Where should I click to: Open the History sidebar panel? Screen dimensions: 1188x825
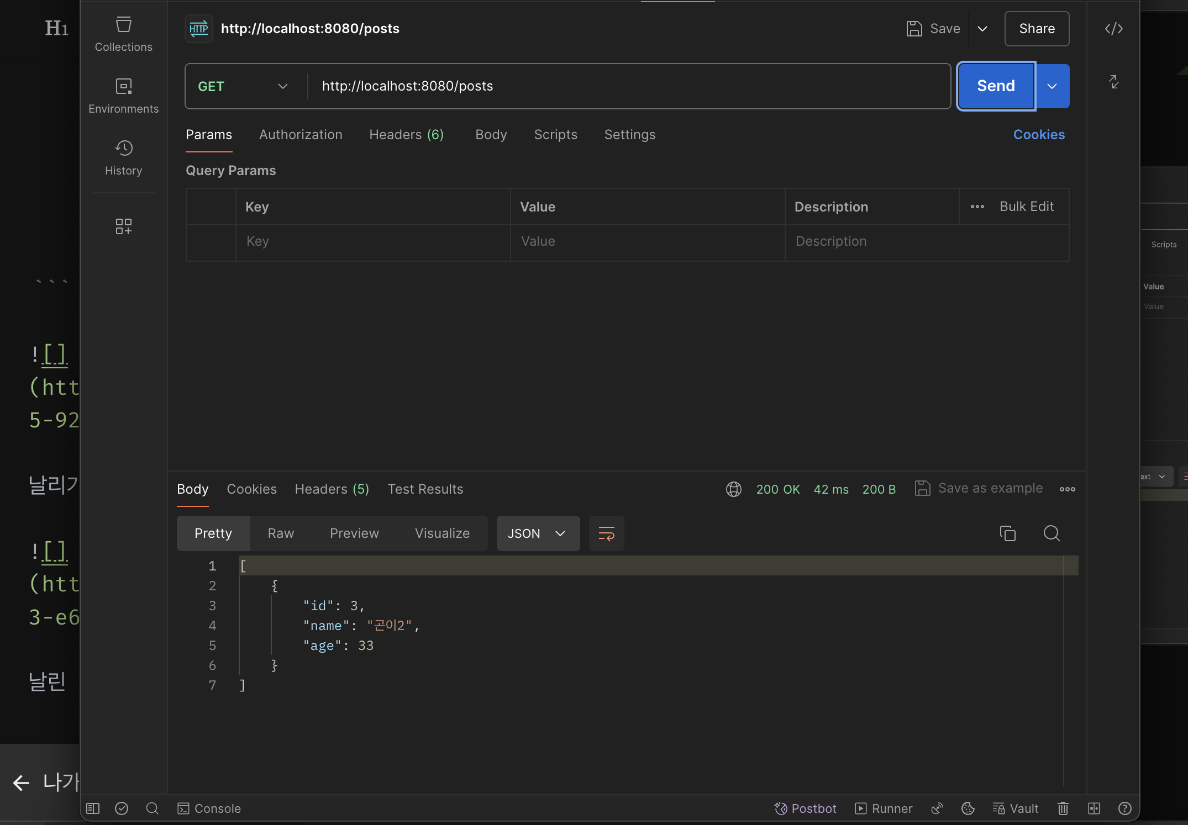coord(123,158)
